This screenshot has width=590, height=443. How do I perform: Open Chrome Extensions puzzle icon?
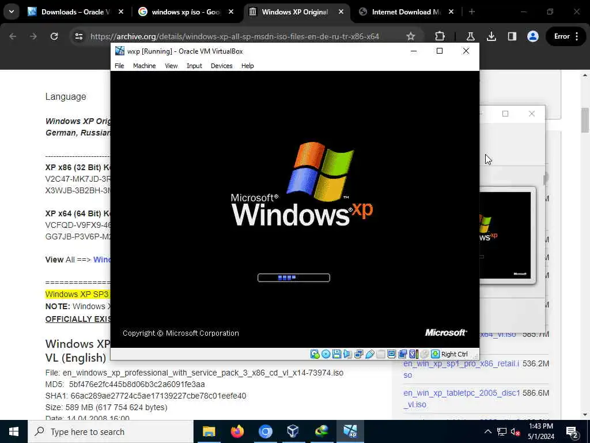click(440, 36)
